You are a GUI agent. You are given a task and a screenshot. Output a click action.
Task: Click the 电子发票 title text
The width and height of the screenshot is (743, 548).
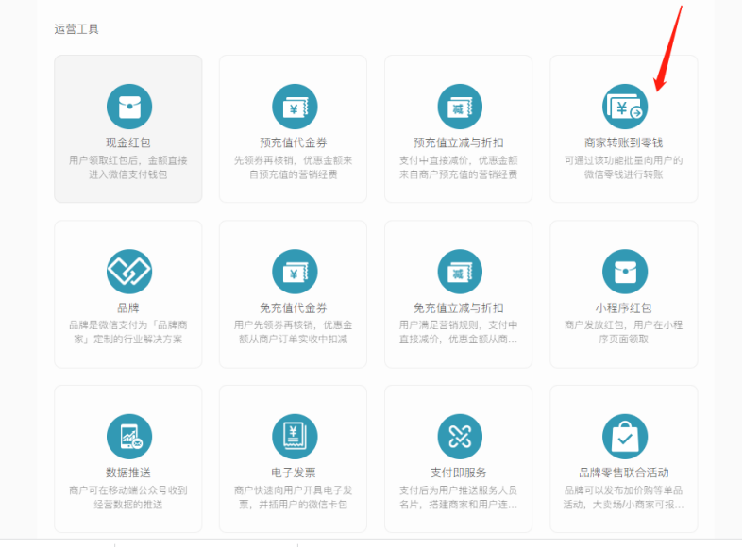click(x=294, y=473)
